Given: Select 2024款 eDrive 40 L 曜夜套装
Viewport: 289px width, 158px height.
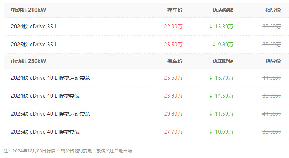Looking at the screenshot, I should coord(45,96).
